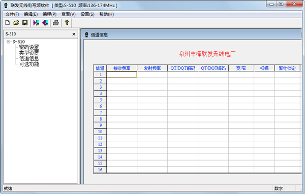Viewport: 305px width, 194px height.
Task: Click the New file toolbar icon
Action: pos(8,23)
